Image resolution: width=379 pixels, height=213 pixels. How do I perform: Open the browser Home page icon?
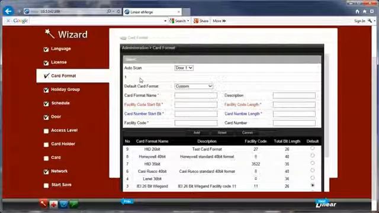tap(358, 11)
